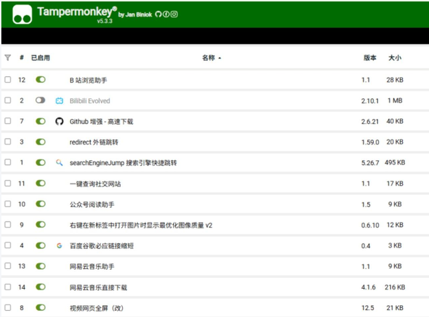Check the box for 视频网页全屏 row
Viewport: 429px width, 317px height.
pos(8,307)
